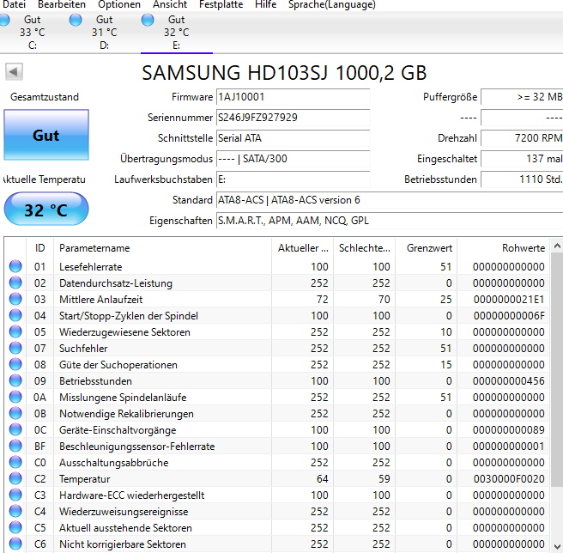Click the Betriebsstunden field 1110 Std.
563x553 pixels.
pyautogui.click(x=522, y=179)
